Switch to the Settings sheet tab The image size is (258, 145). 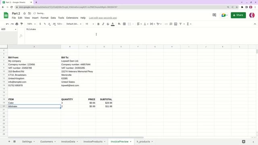27,141
